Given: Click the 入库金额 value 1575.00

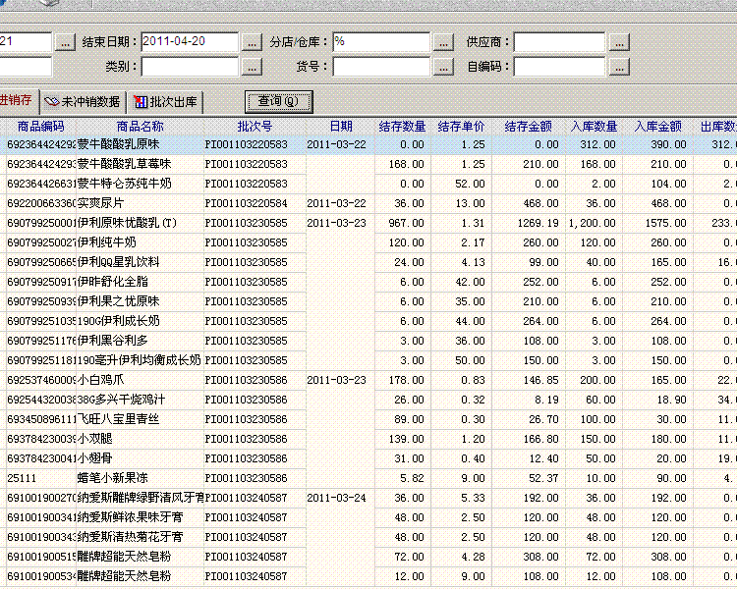Looking at the screenshot, I should (x=665, y=223).
